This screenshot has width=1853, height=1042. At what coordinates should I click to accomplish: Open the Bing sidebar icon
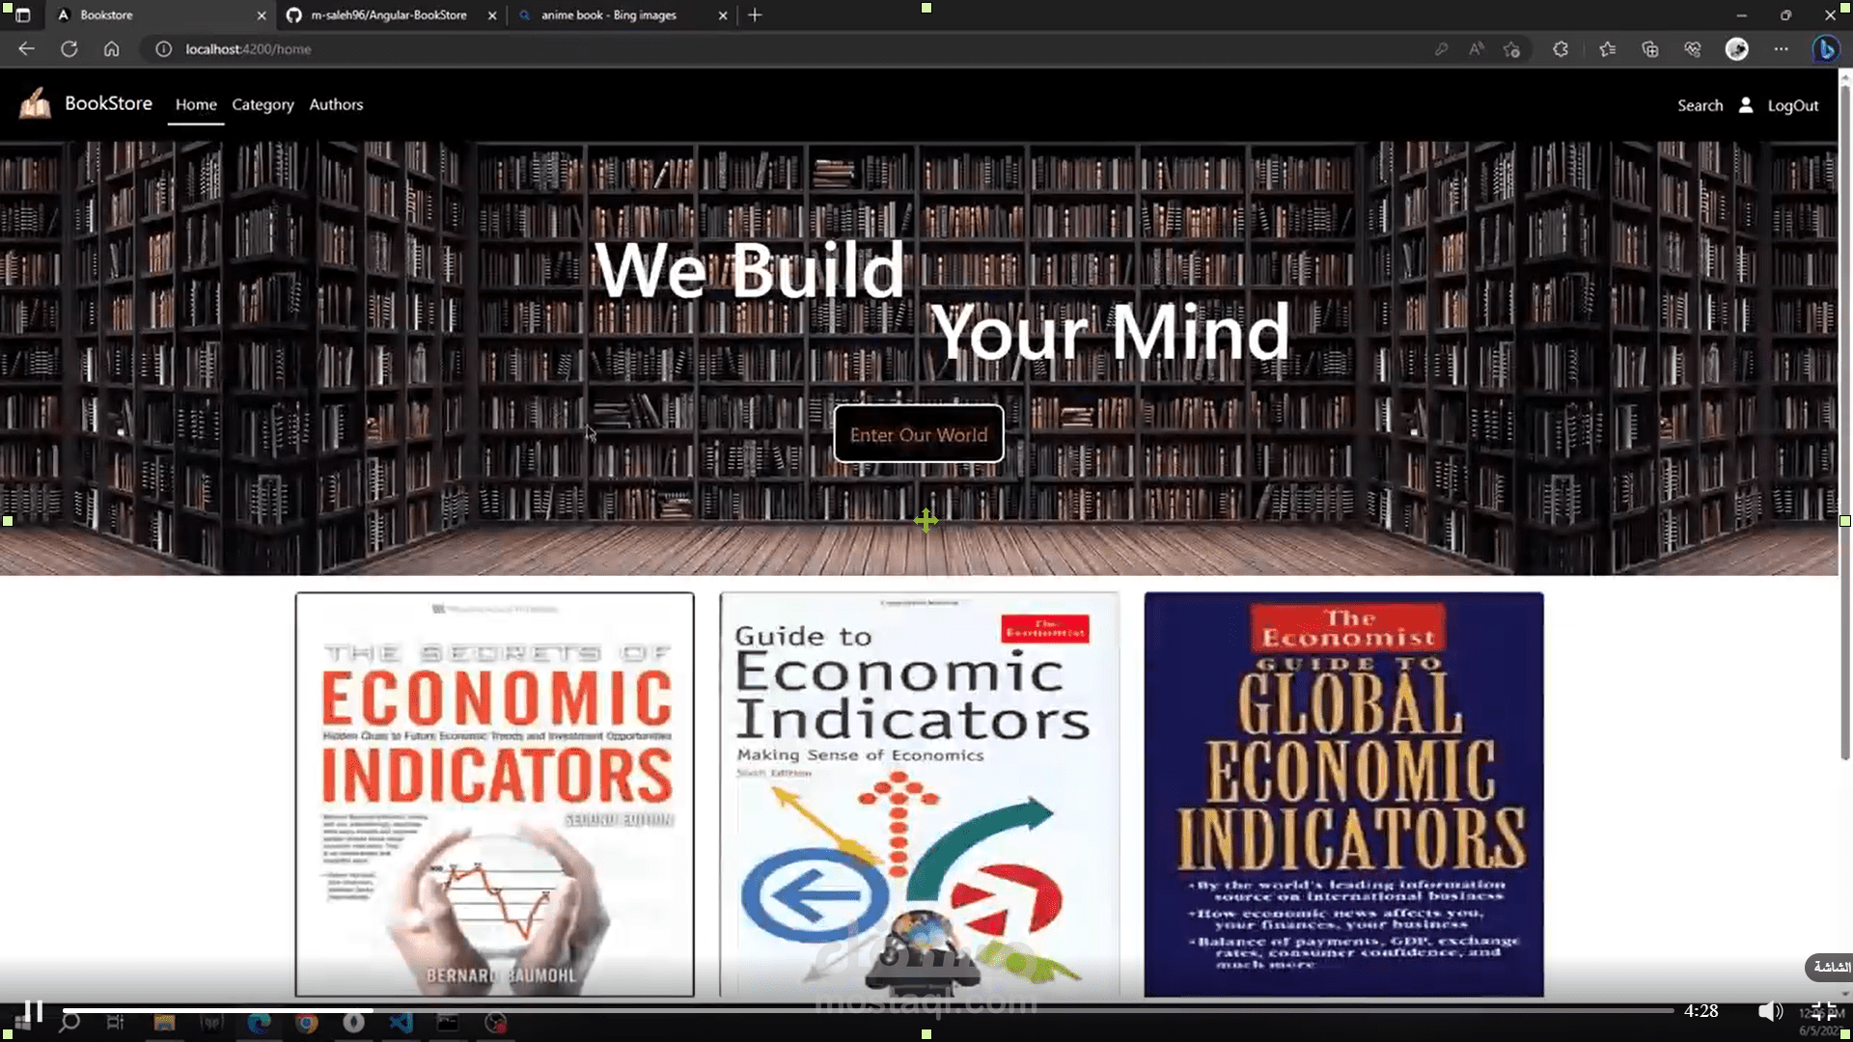1825,49
